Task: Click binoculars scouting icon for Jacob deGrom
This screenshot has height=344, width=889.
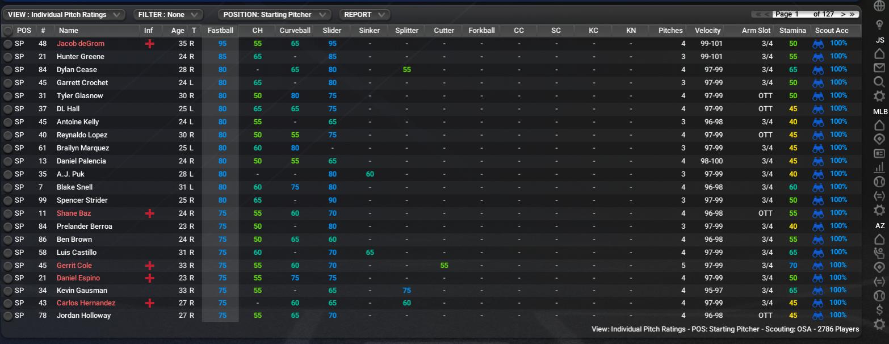Action: click(x=818, y=44)
